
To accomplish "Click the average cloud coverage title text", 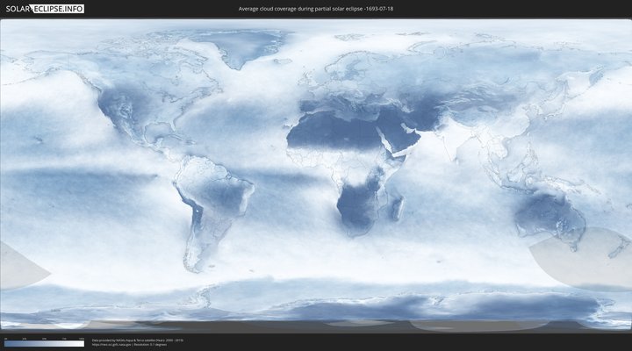I will 315,8.
